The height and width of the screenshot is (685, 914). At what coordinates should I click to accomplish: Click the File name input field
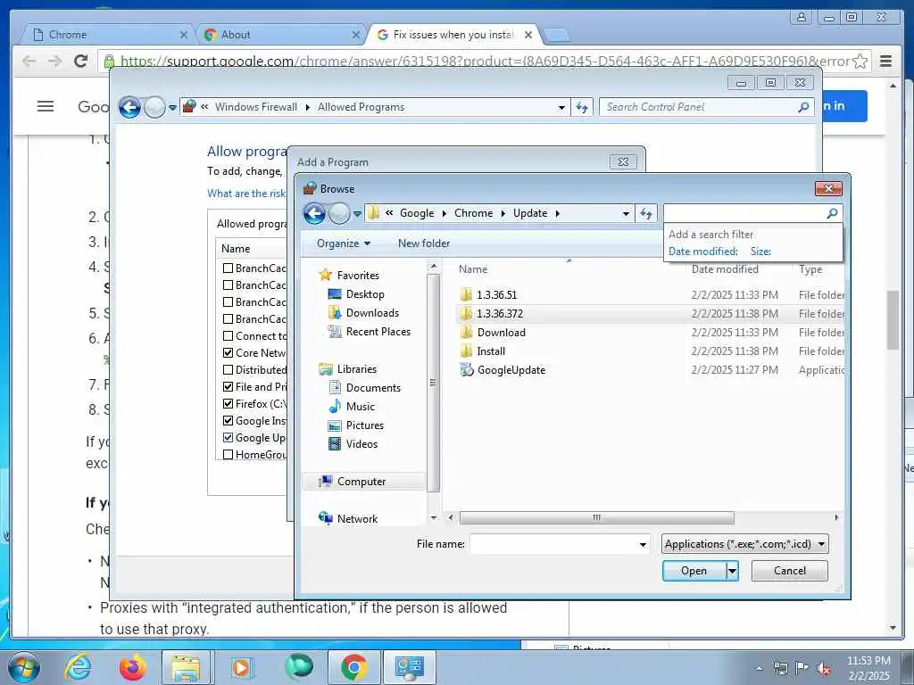click(553, 545)
